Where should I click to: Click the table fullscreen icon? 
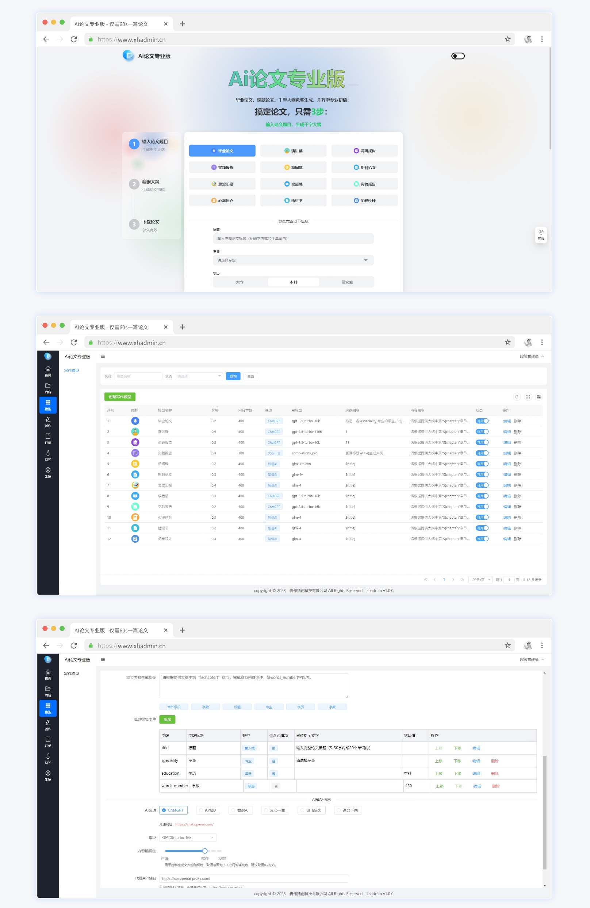528,397
